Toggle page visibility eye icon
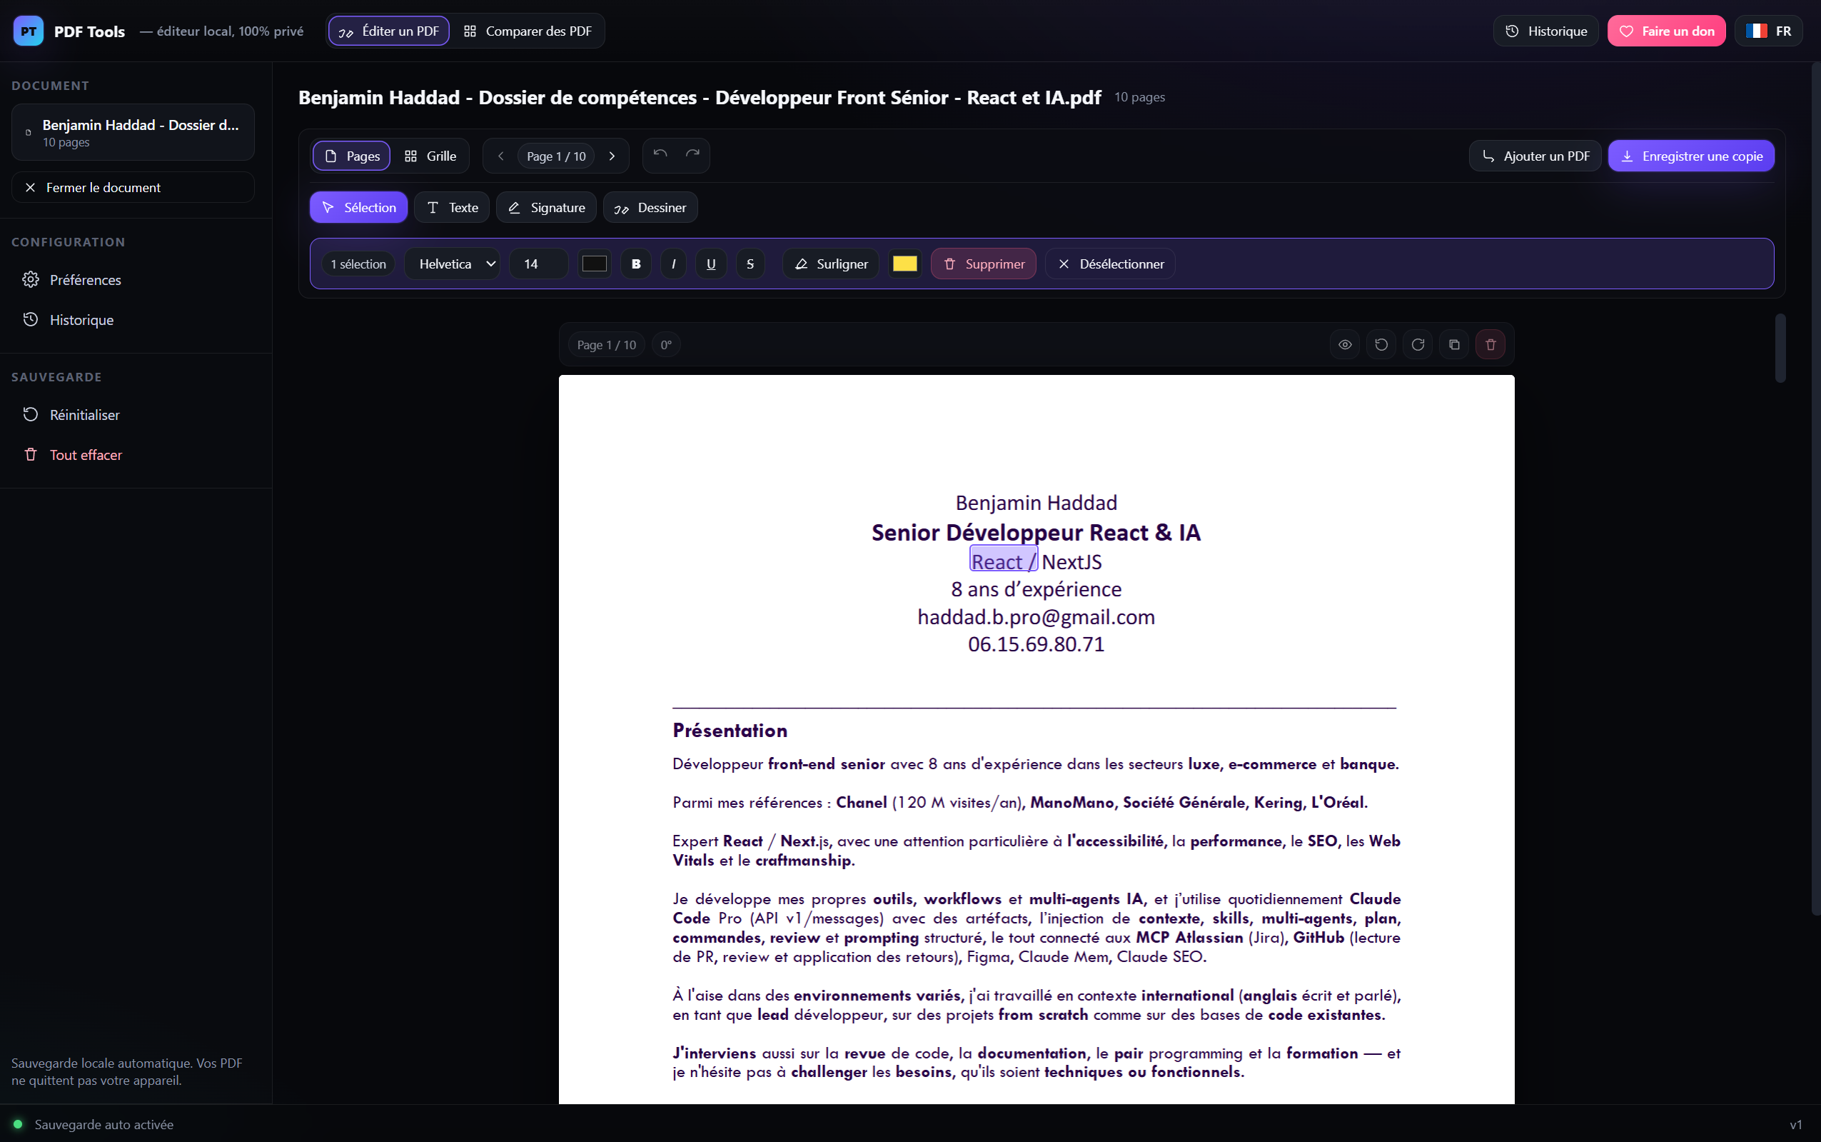Viewport: 1821px width, 1142px height. pyautogui.click(x=1345, y=345)
